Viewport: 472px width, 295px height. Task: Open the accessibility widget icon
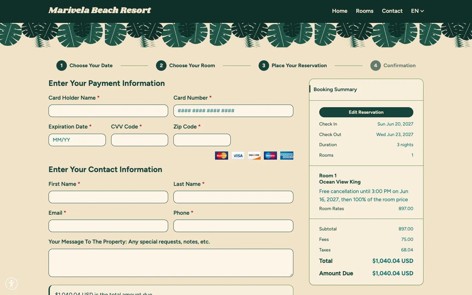(11, 284)
